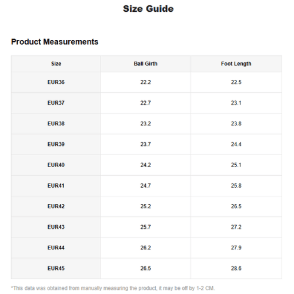Viewport: 294px width, 294px height.
Task: Click the Foot Length column header
Action: (x=236, y=64)
